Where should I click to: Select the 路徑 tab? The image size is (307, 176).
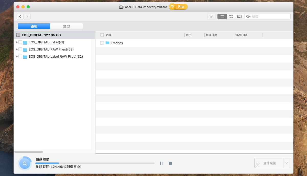(34, 26)
